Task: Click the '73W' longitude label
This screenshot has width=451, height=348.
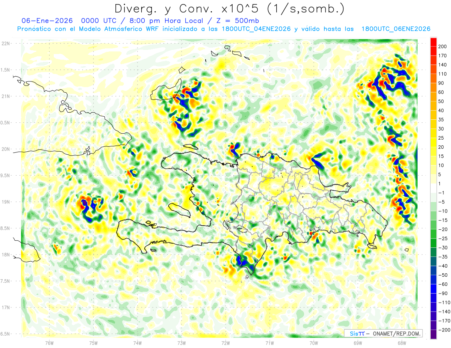Action: [x=182, y=342]
